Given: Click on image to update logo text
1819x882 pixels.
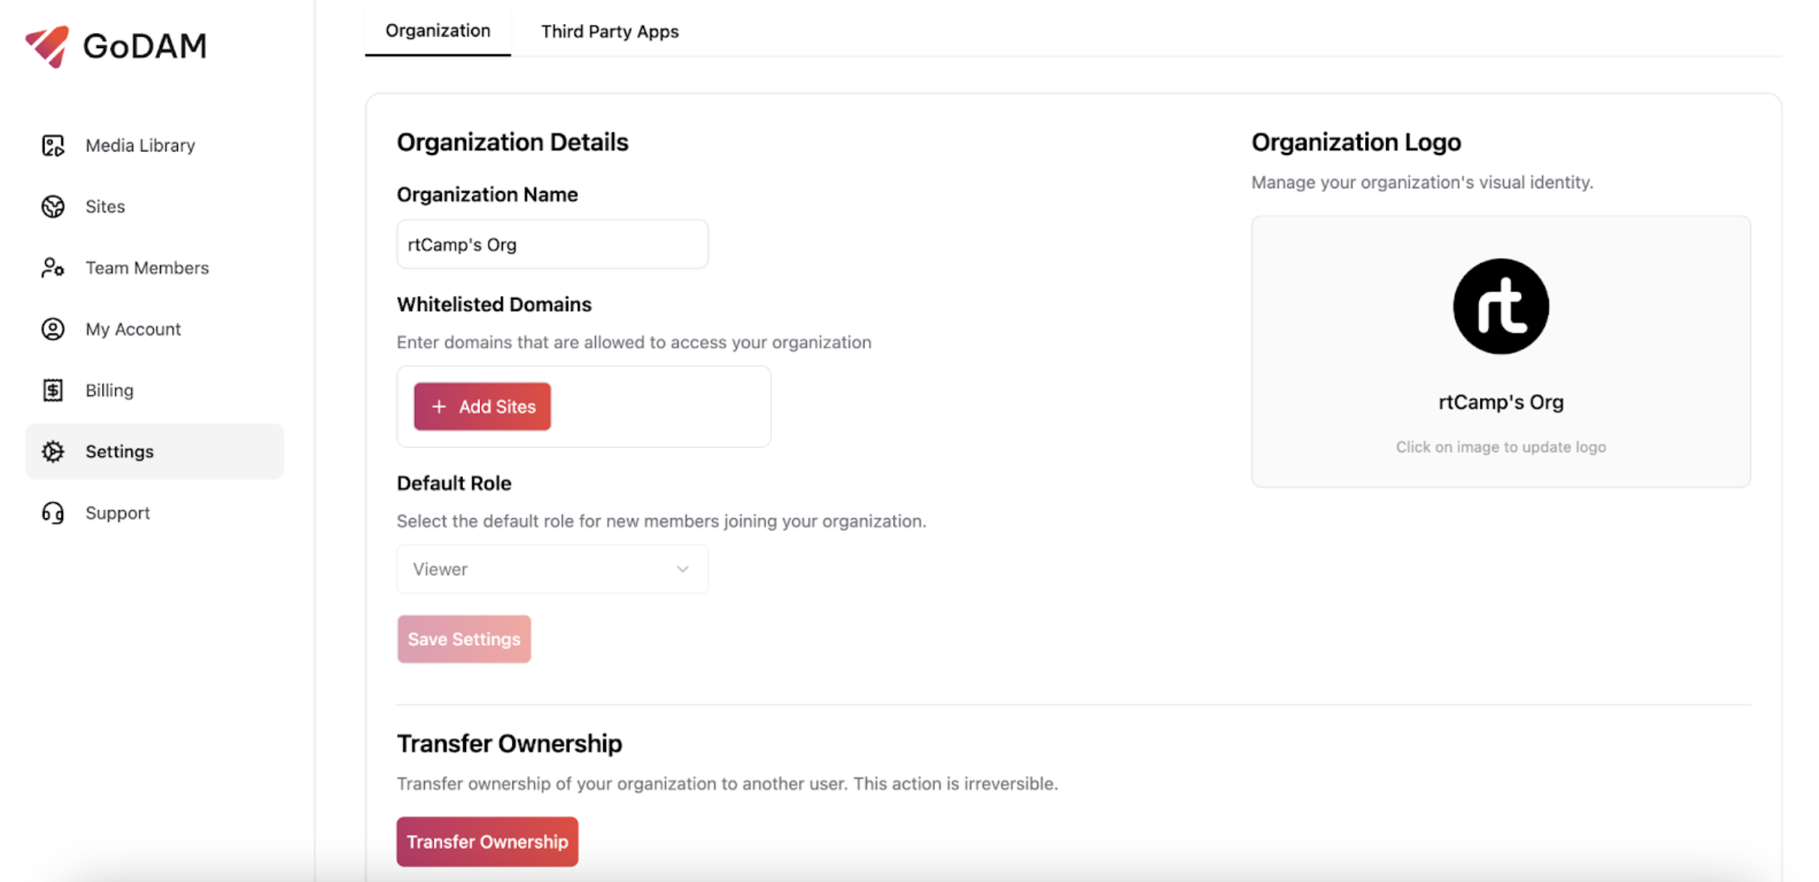Looking at the screenshot, I should [x=1500, y=446].
